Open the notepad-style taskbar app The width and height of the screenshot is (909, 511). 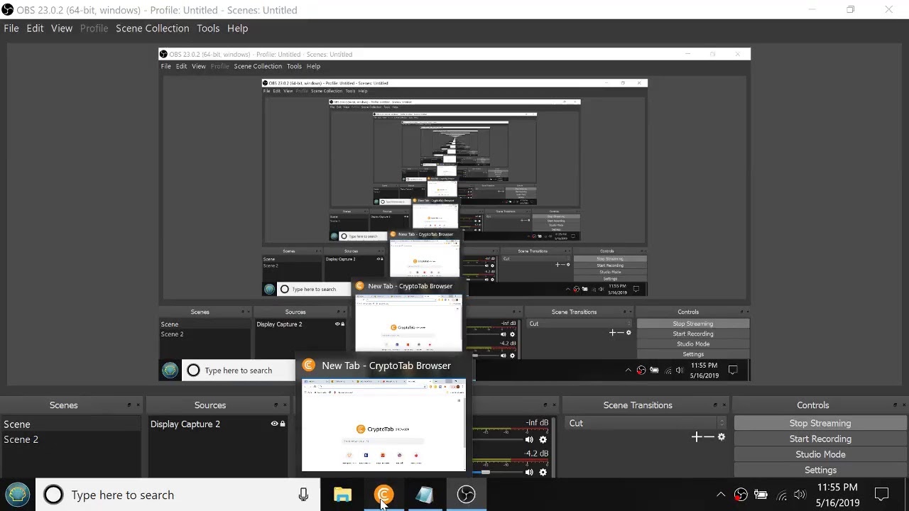point(425,495)
